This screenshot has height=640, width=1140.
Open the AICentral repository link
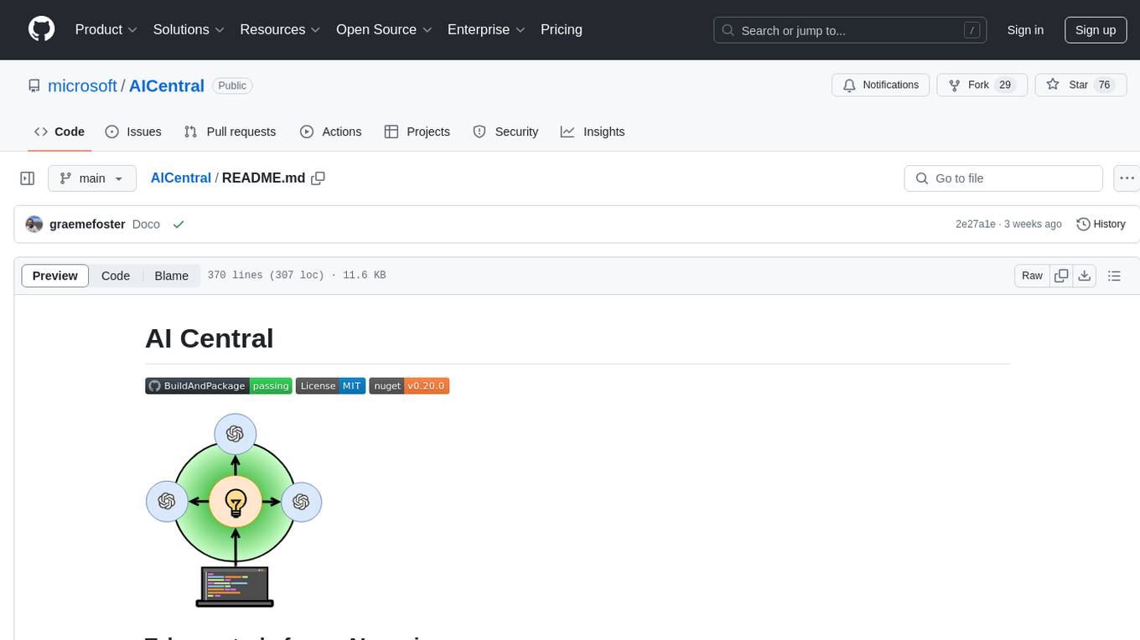(167, 85)
